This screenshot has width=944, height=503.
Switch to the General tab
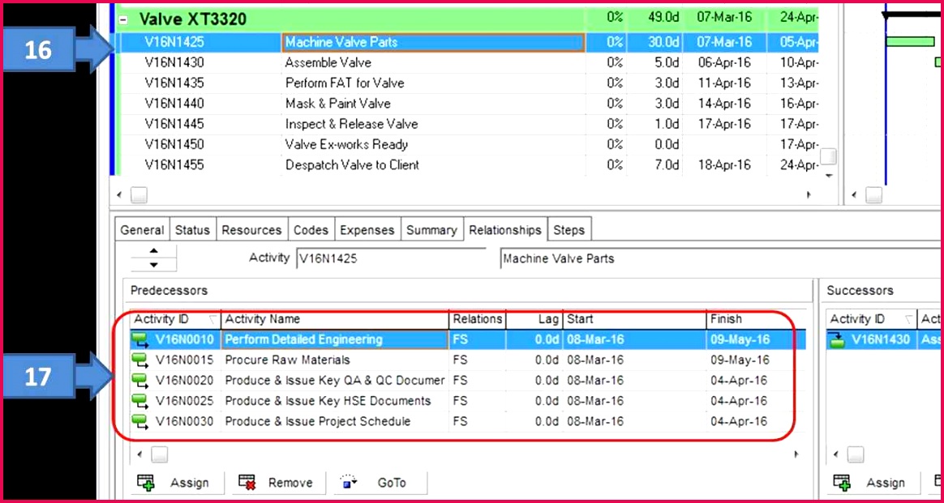tap(142, 230)
